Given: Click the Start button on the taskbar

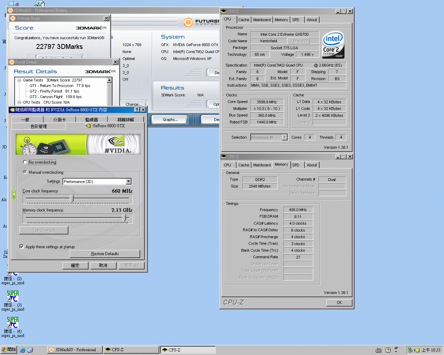Looking at the screenshot, I should [x=9, y=350].
